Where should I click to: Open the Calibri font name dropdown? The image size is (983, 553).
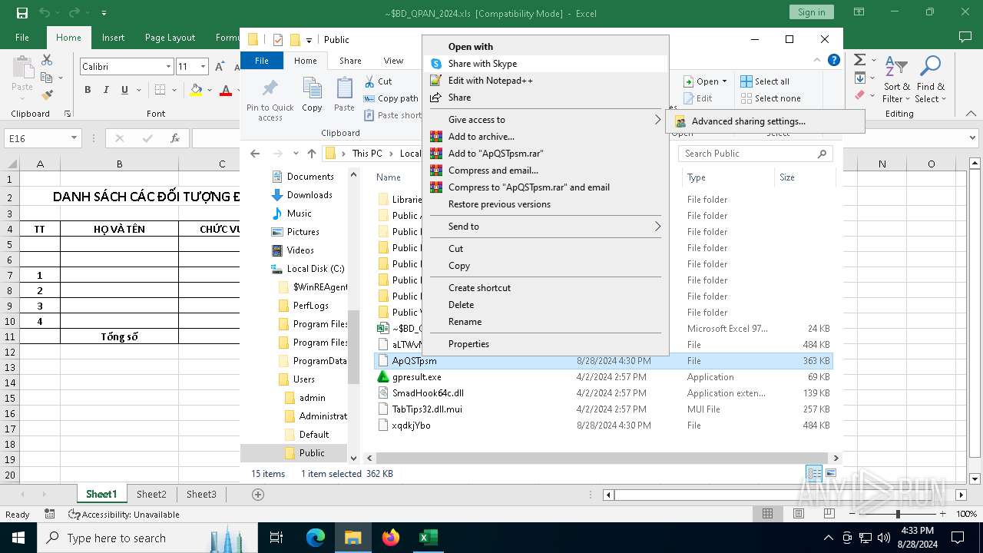tap(168, 67)
